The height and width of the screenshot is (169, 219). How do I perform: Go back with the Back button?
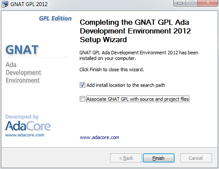tap(126, 158)
